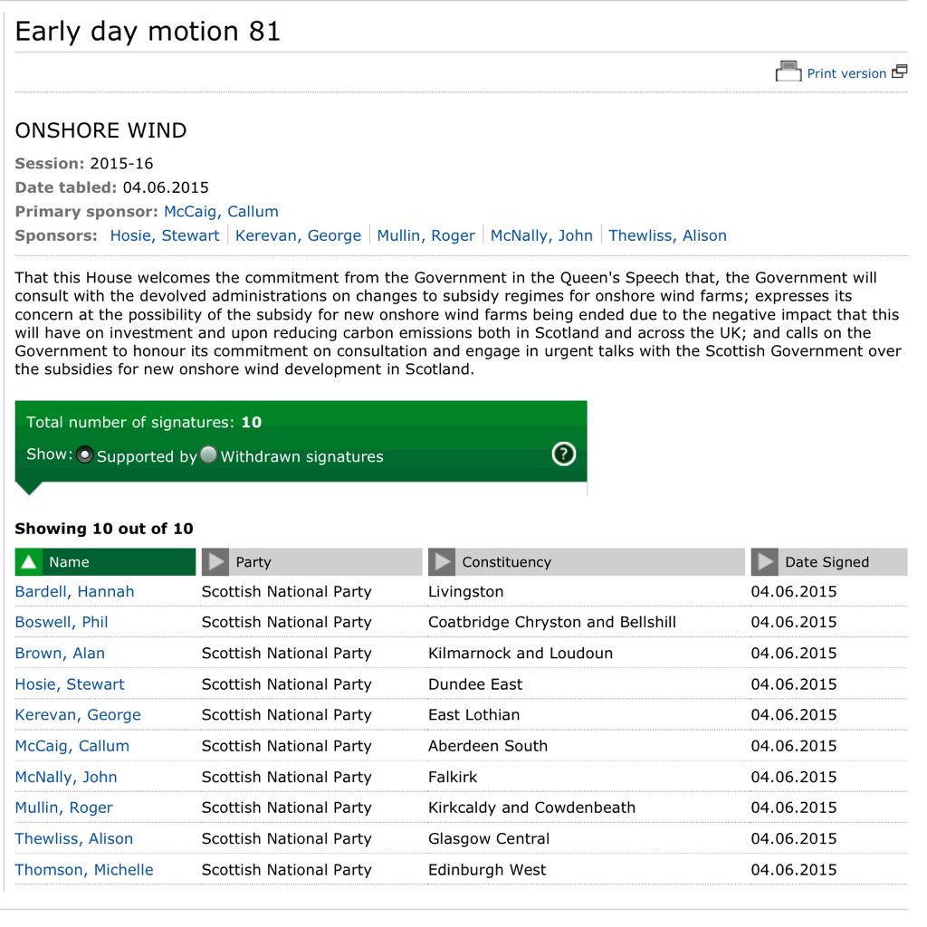Screen dimensions: 927x927
Task: Click Showing 10 out of 10 text
Action: (x=104, y=529)
